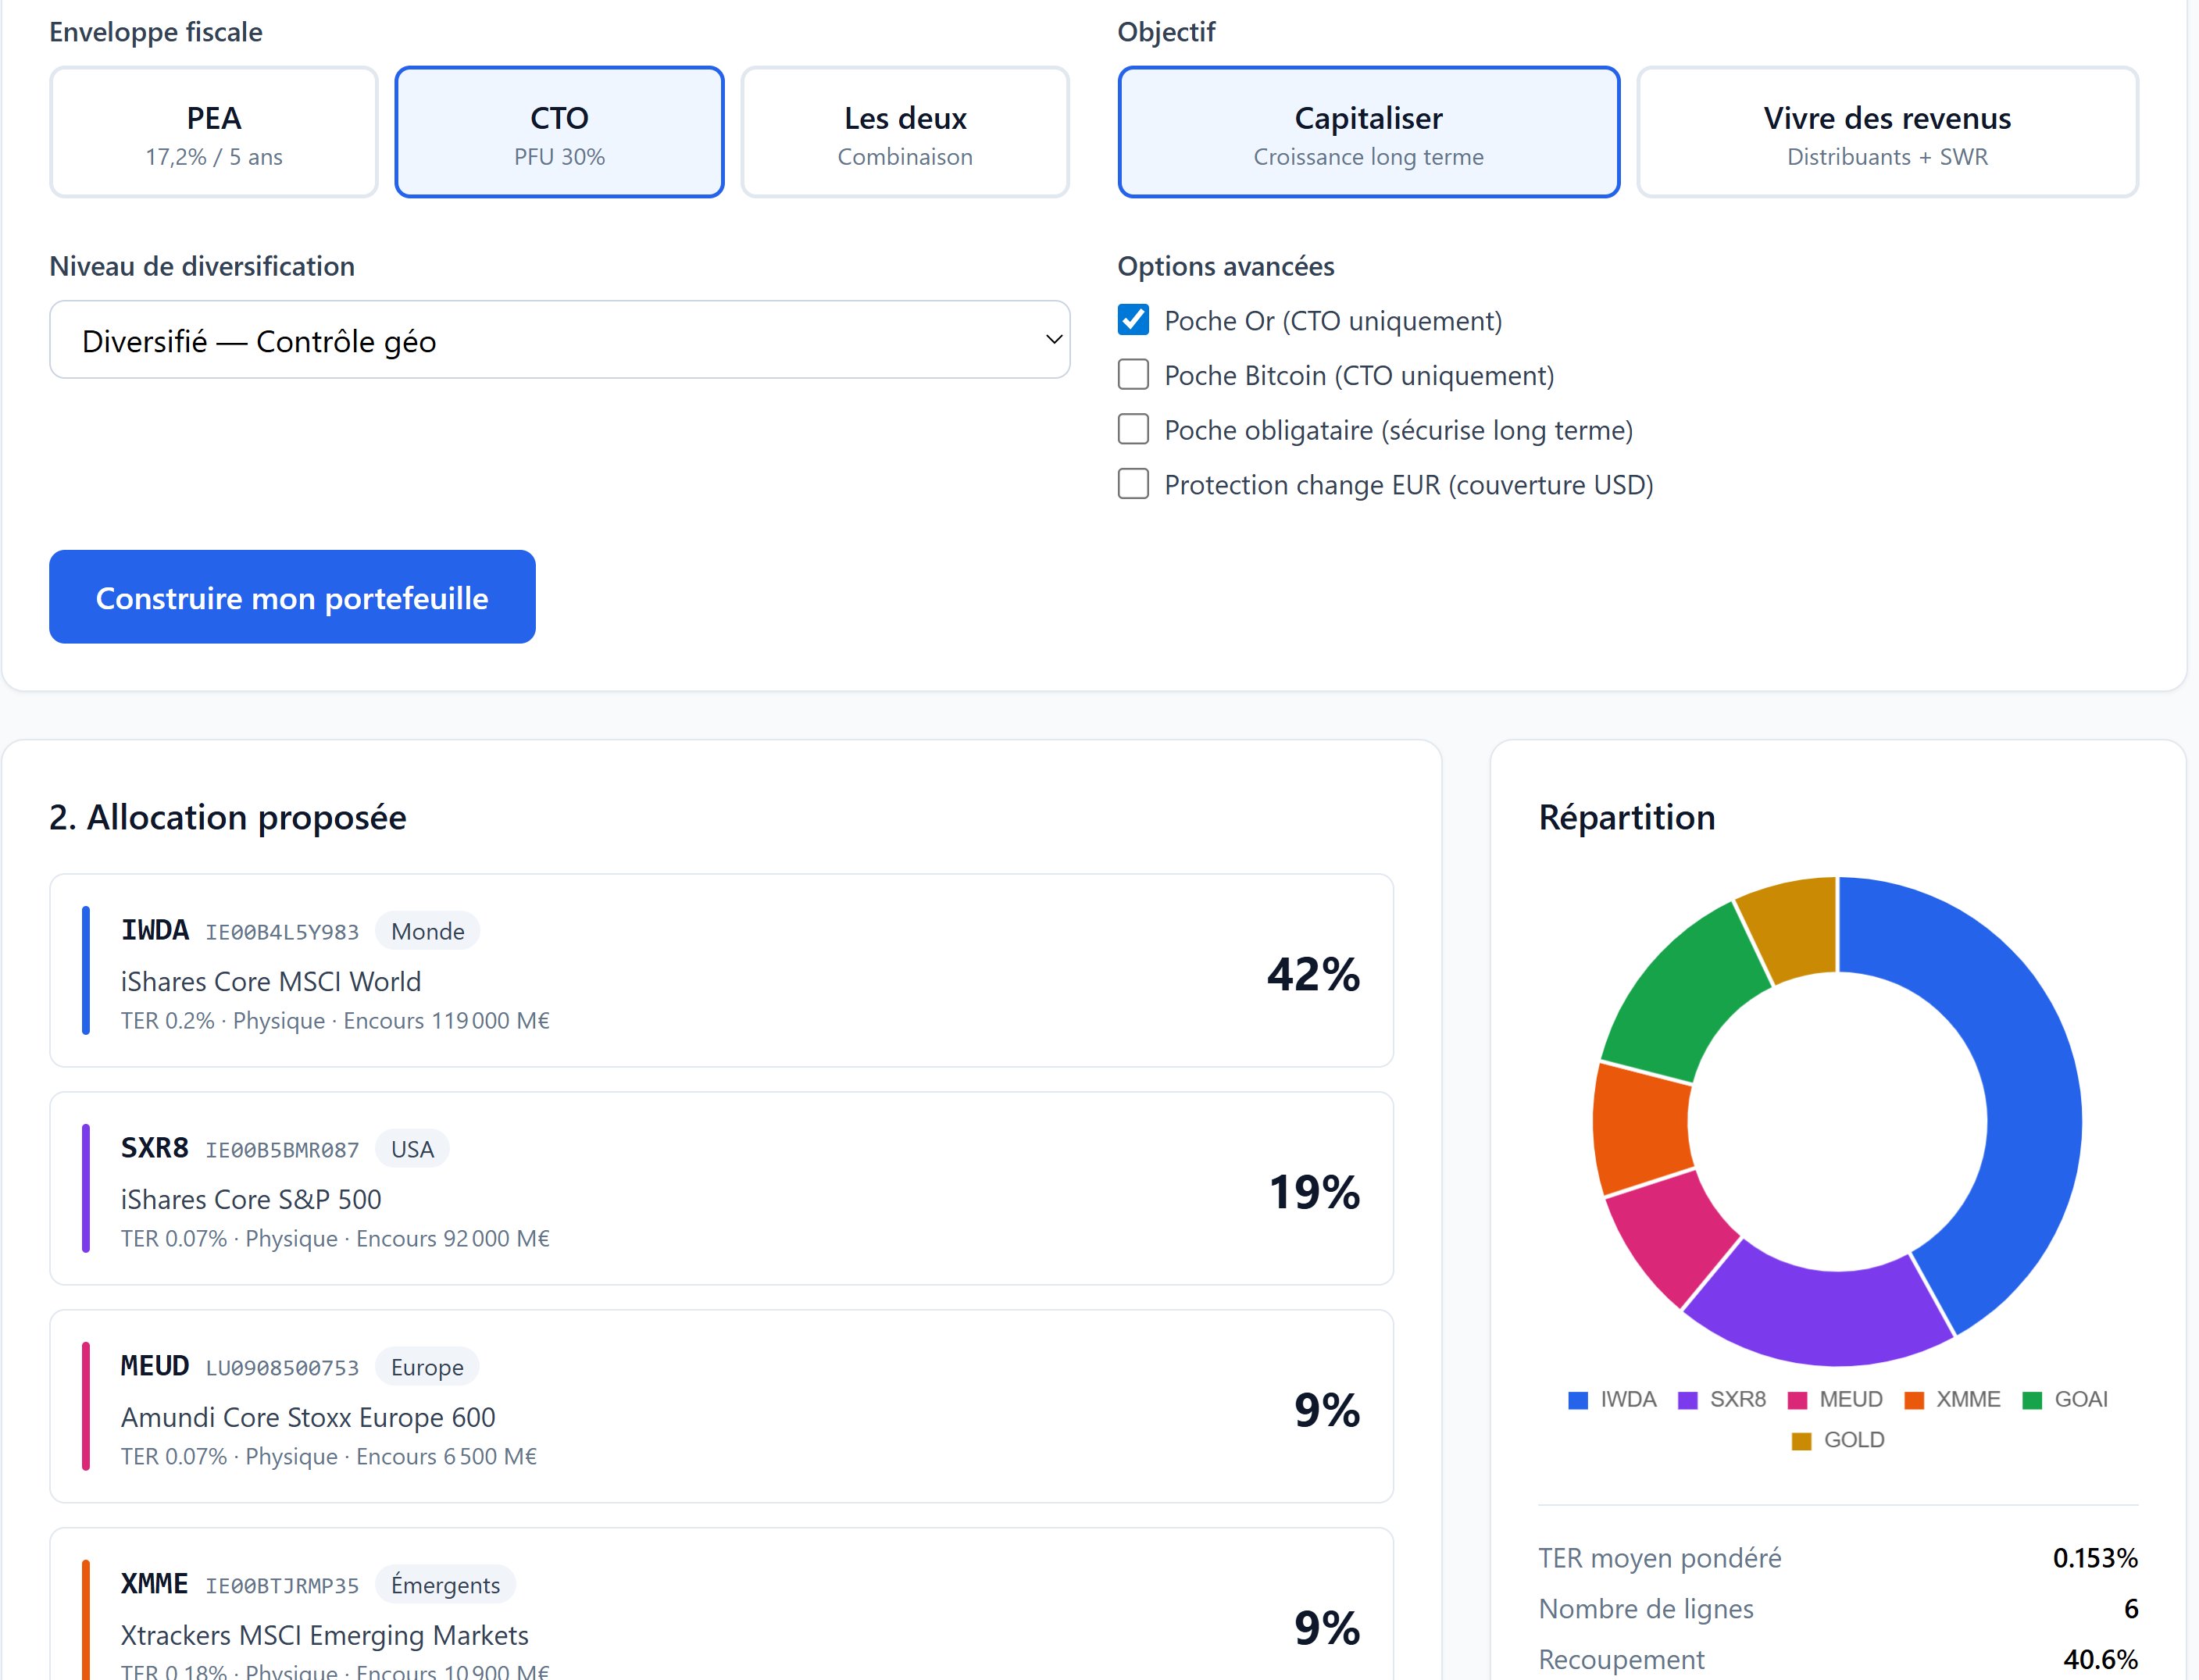Click ISIN IE00BTJRMP35

pyautogui.click(x=282, y=1586)
